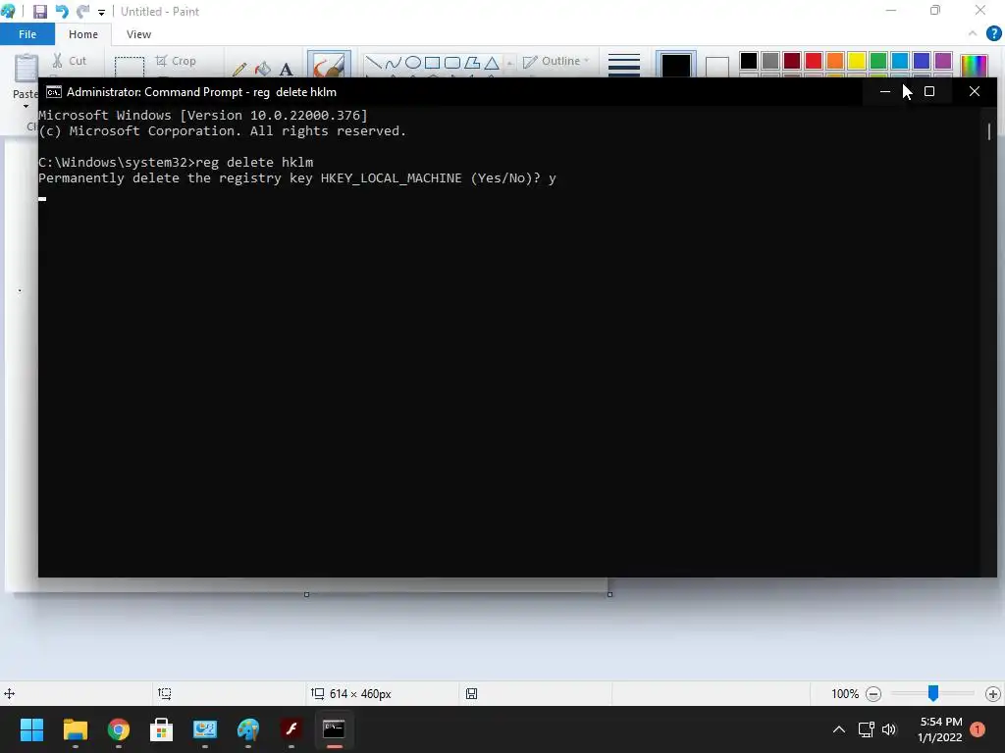Click the Paint zoom slider thumb
The width and height of the screenshot is (1005, 753).
point(933,693)
